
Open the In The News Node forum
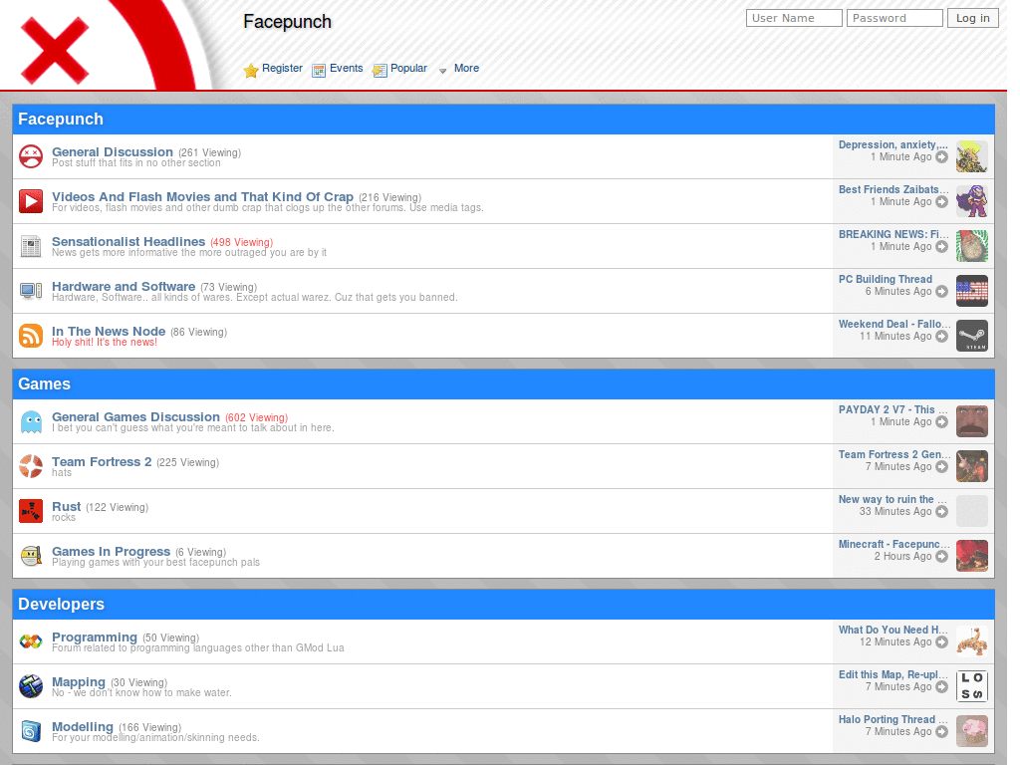pyautogui.click(x=109, y=331)
